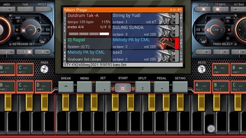Click tempo 139 bpm value
Viewport: 246px width, 138px height.
point(81,22)
